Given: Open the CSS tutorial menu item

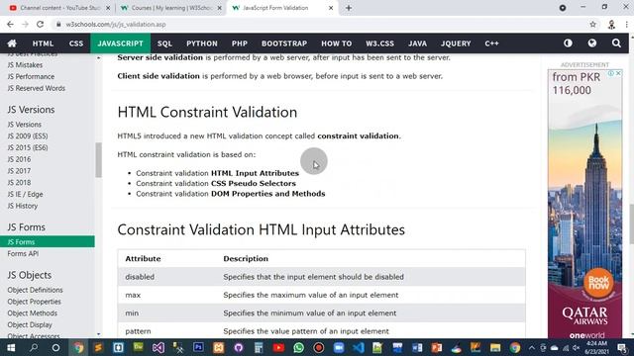Looking at the screenshot, I should tap(76, 44).
